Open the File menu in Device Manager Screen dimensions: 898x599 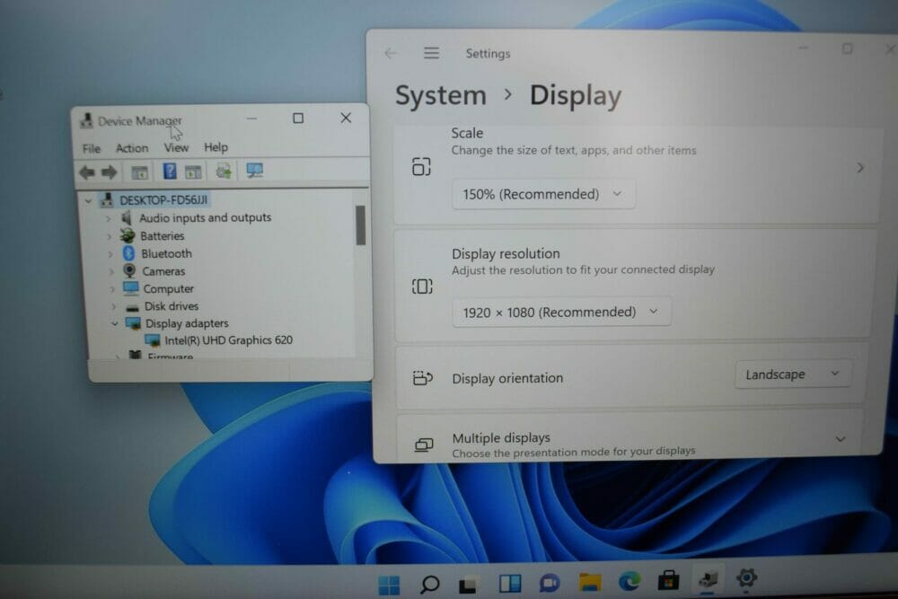pyautogui.click(x=91, y=149)
